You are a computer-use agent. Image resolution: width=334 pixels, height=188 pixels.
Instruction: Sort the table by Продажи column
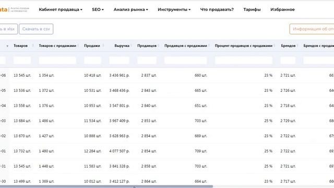coord(92,46)
